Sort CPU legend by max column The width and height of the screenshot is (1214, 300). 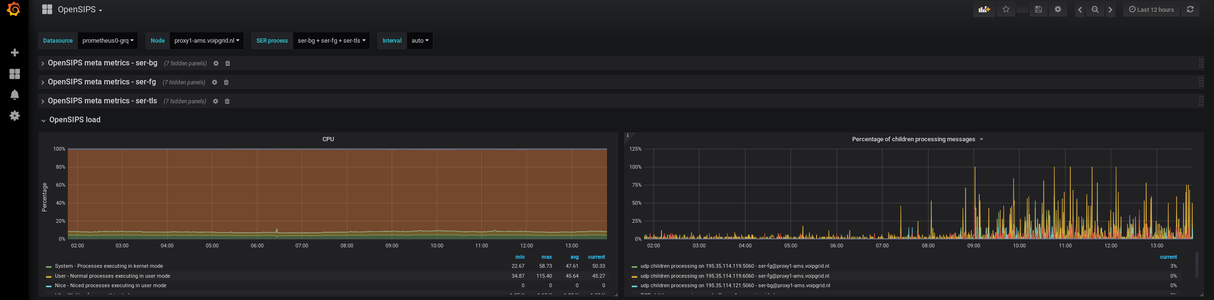[547, 257]
